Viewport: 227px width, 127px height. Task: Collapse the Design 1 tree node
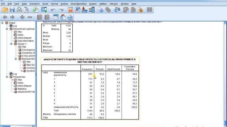point(11,44)
